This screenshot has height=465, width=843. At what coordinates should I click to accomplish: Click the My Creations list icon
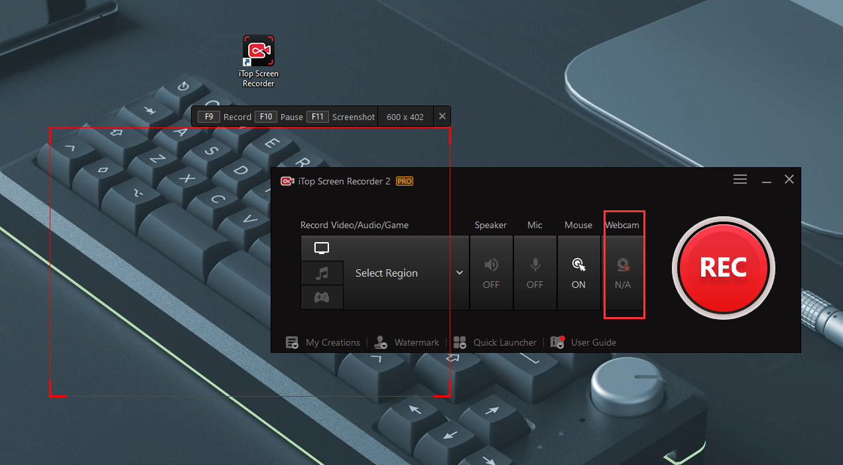[292, 342]
